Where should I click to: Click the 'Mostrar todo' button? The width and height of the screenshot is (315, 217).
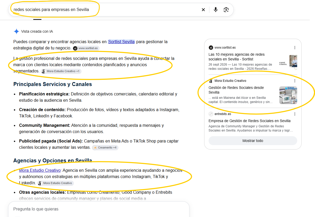tap(253, 141)
